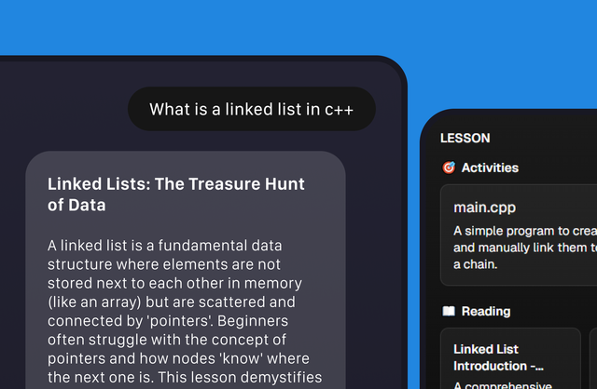Screen dimensions: 597x389
Task: Select the Reading section heading
Action: [486, 311]
